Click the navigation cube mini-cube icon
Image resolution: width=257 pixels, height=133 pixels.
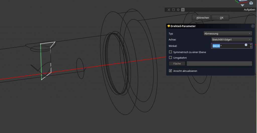coord(251,3)
